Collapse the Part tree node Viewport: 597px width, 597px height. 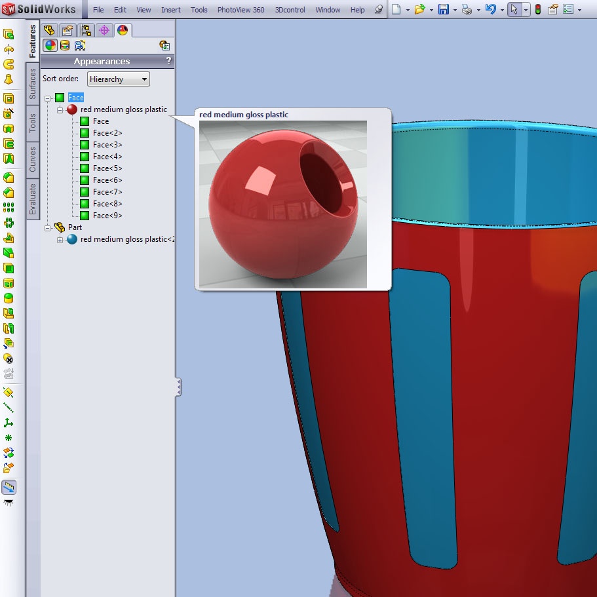(x=48, y=227)
